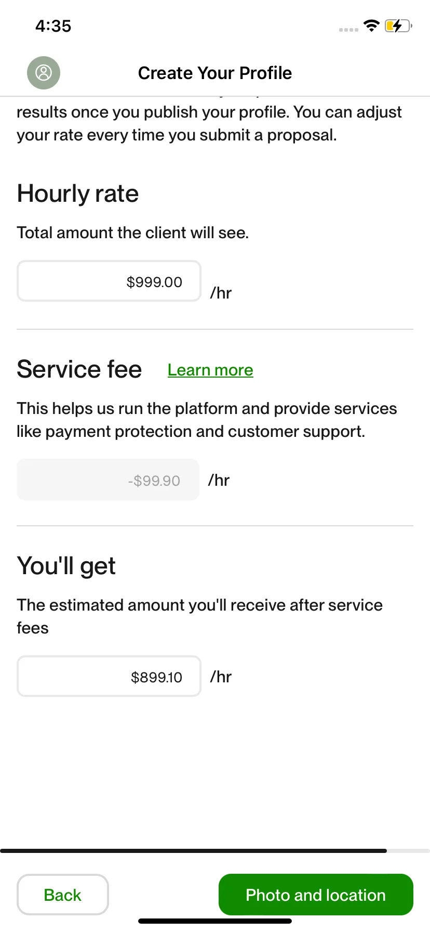Tap the Hourly rate heading
430x932 pixels.
78,193
